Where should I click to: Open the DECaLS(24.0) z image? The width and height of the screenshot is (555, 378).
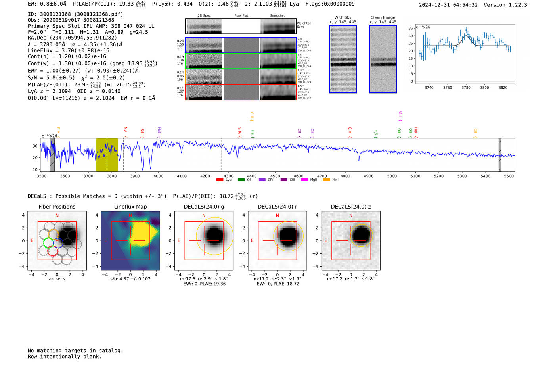pos(351,241)
